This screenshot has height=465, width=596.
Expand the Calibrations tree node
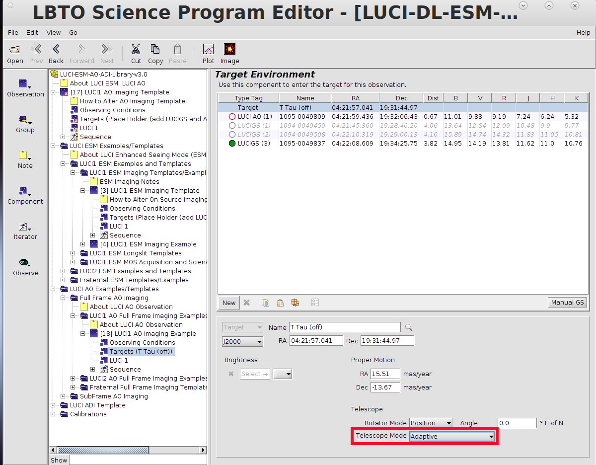pyautogui.click(x=53, y=414)
